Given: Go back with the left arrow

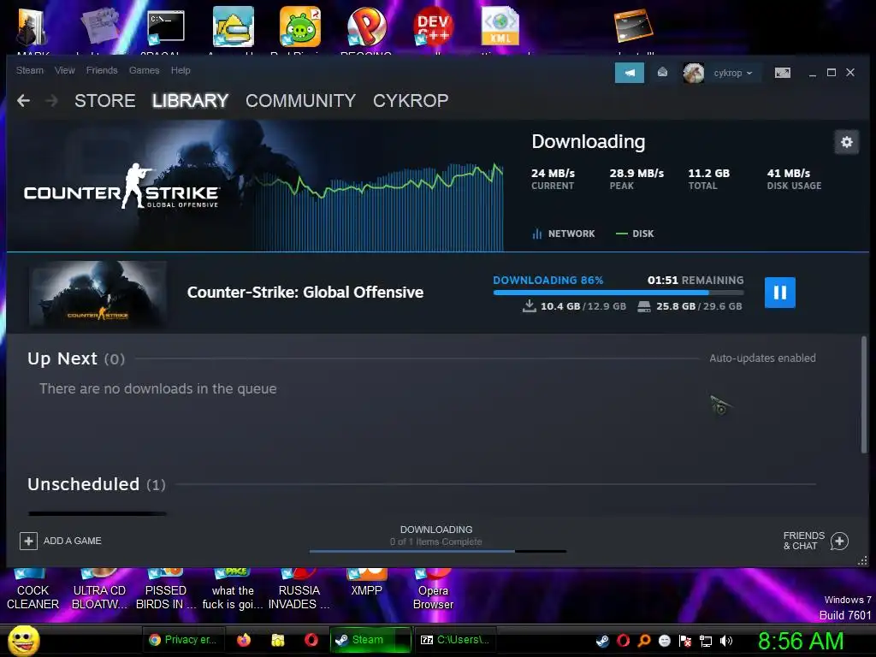Looking at the screenshot, I should pyautogui.click(x=23, y=101).
